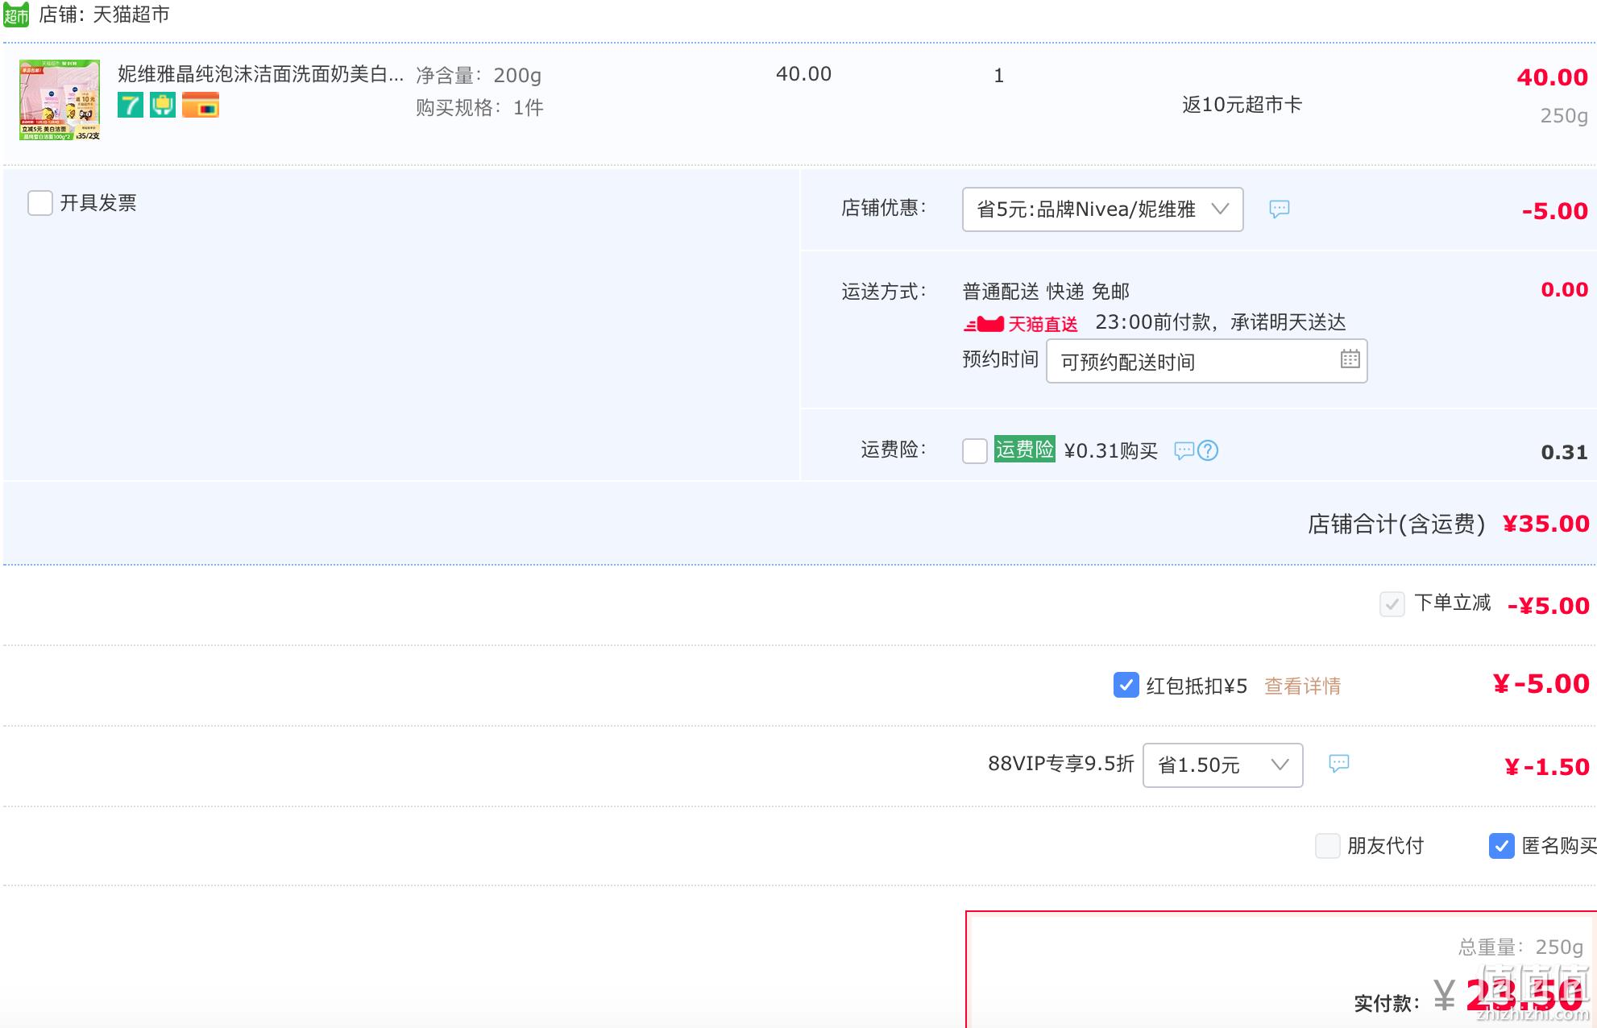Open calendar icon in delivery time field
The width and height of the screenshot is (1597, 1028).
click(1350, 359)
